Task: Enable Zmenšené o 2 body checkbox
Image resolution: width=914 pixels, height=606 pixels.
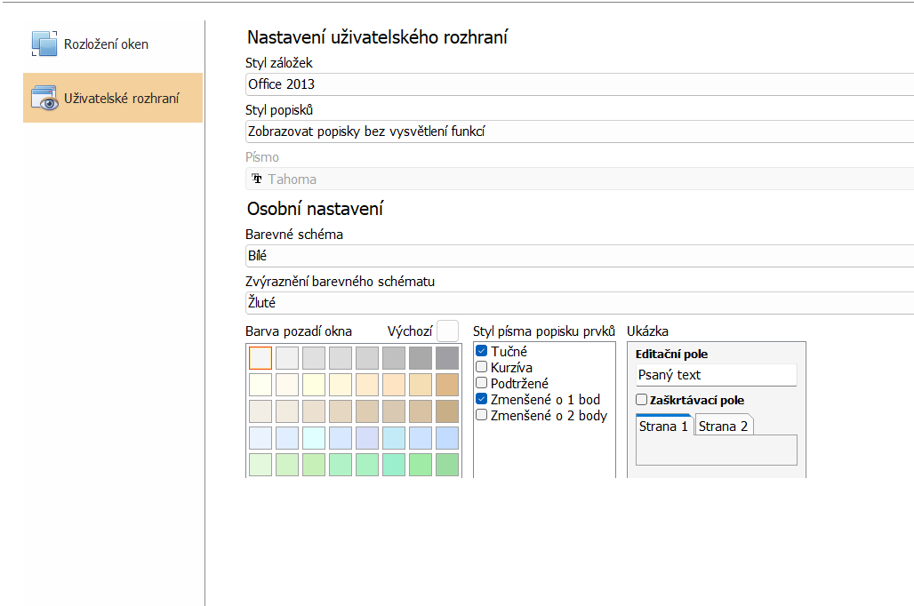Action: coord(482,415)
